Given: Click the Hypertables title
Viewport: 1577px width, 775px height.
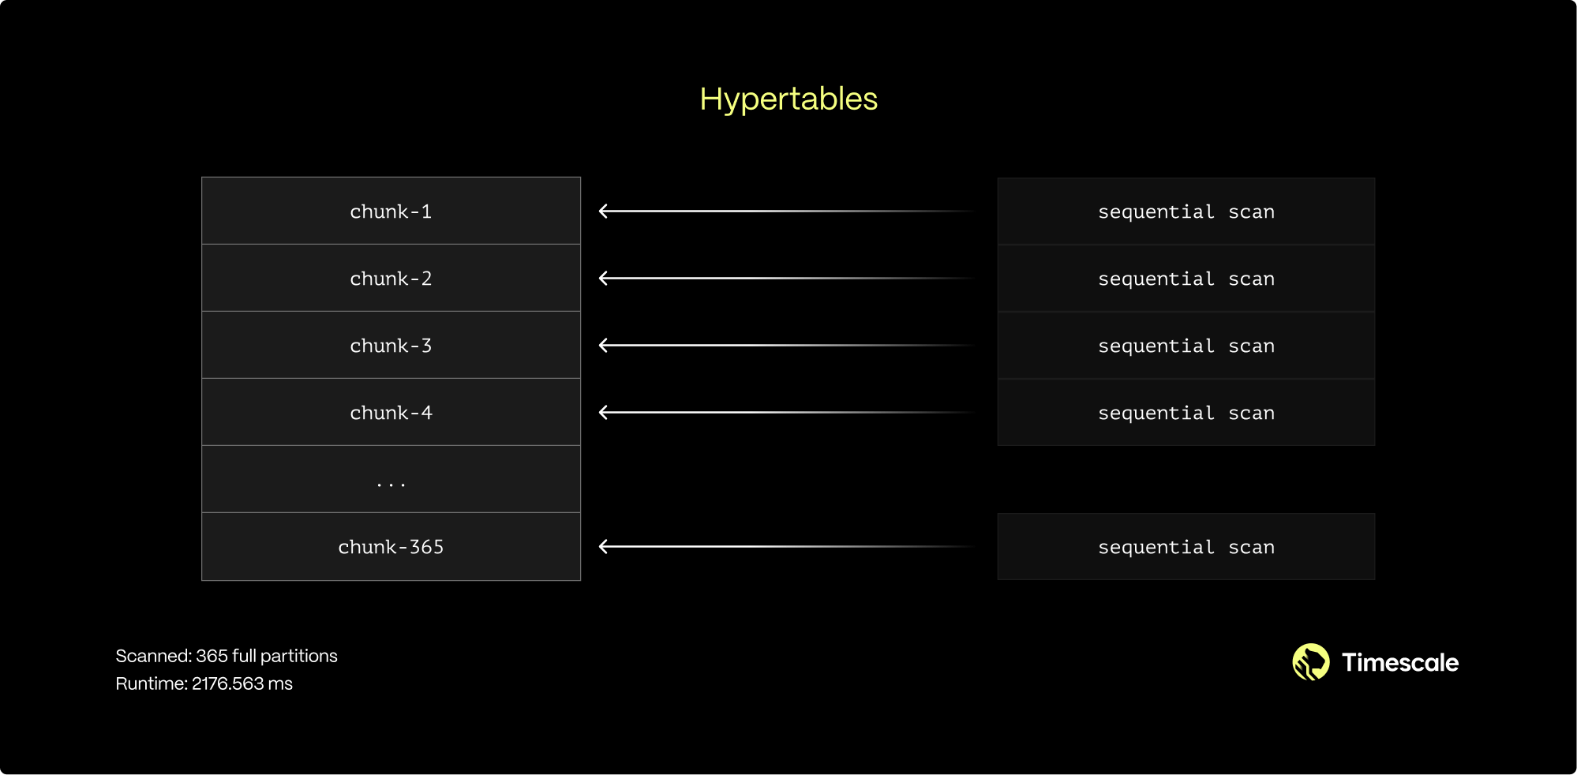Looking at the screenshot, I should (x=788, y=99).
